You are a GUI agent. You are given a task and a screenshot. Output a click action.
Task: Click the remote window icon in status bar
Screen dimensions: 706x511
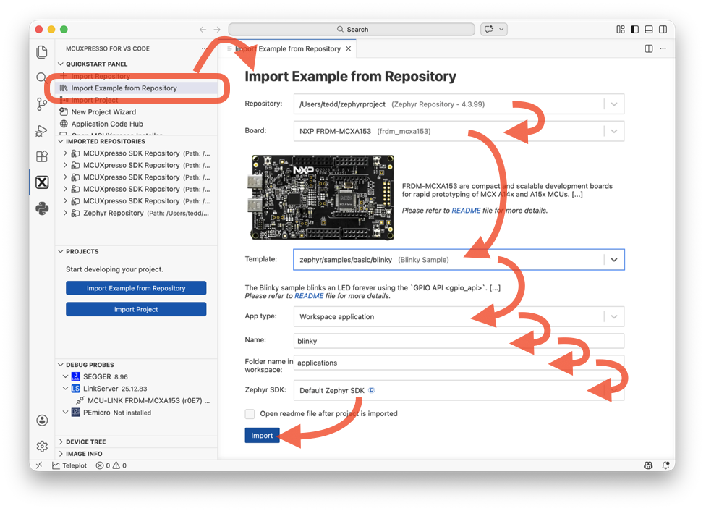(x=39, y=465)
